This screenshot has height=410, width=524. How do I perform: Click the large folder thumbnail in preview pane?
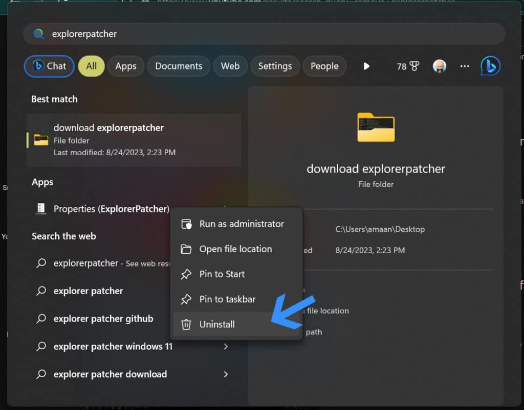click(376, 128)
